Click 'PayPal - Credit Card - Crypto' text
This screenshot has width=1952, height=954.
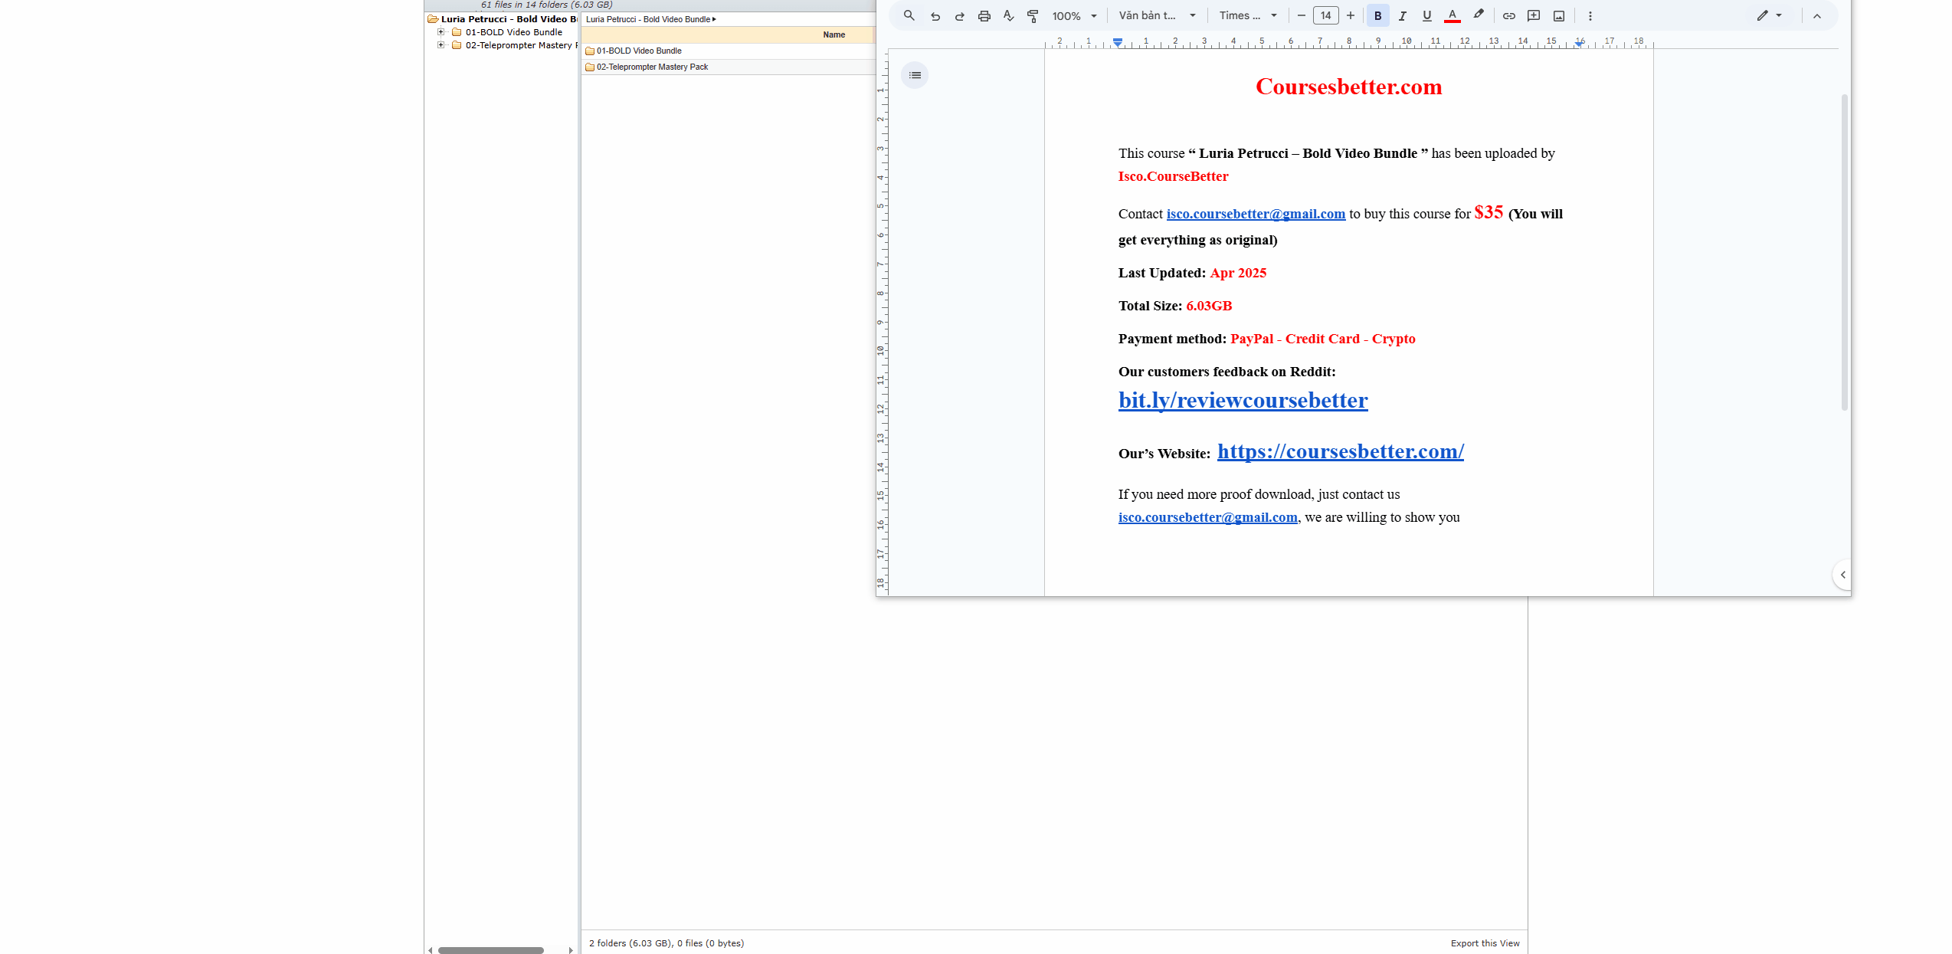click(1322, 339)
